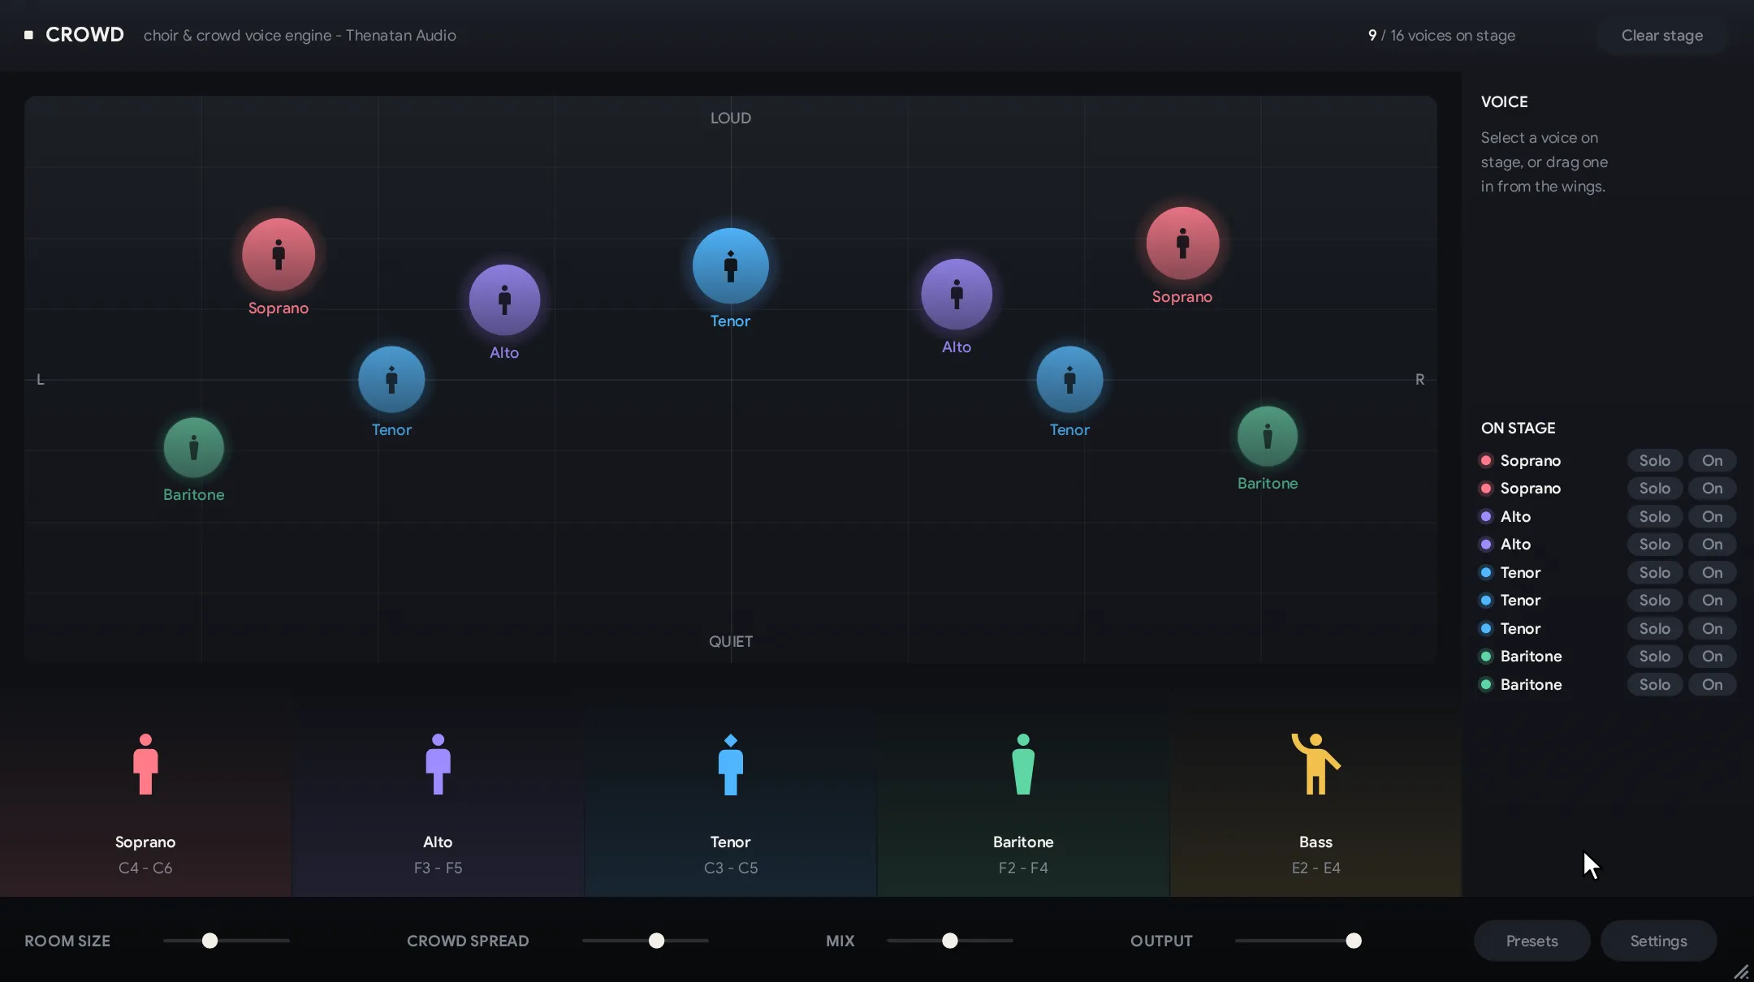The image size is (1754, 982).
Task: Click the Mix slider handle
Action: tap(949, 941)
